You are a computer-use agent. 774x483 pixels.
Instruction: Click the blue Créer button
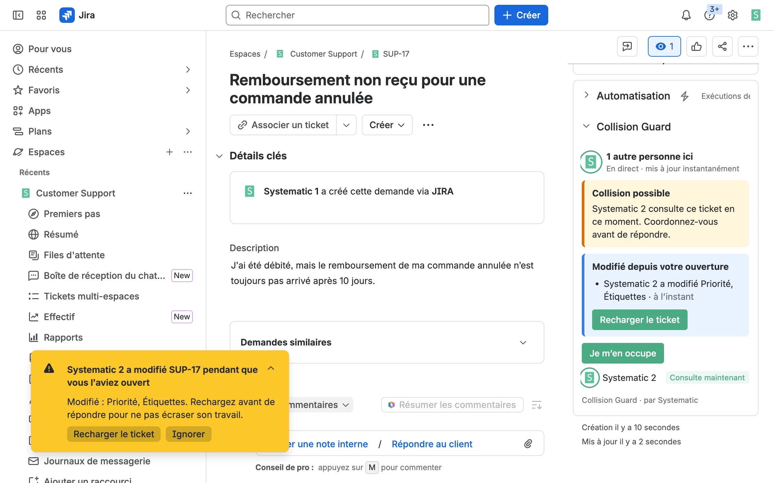pyautogui.click(x=521, y=15)
